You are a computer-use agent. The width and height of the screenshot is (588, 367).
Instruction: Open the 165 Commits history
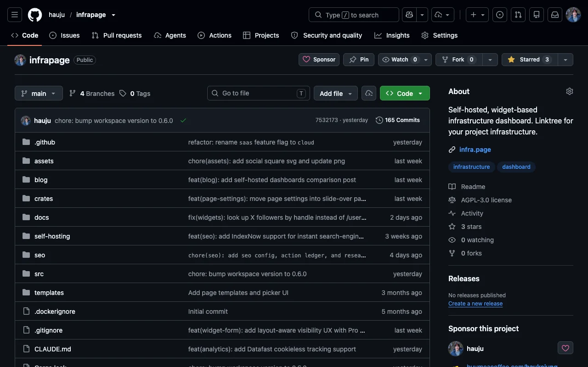coord(398,120)
